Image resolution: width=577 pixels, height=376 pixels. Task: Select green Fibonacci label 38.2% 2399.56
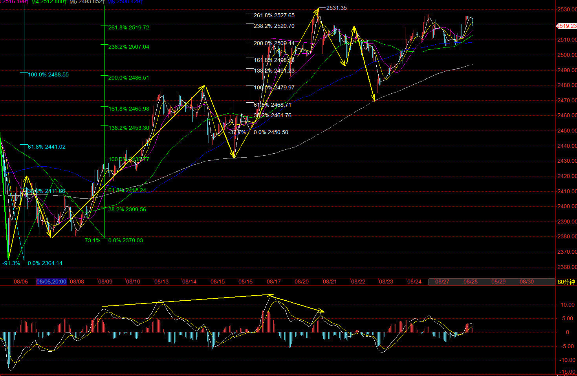(127, 209)
